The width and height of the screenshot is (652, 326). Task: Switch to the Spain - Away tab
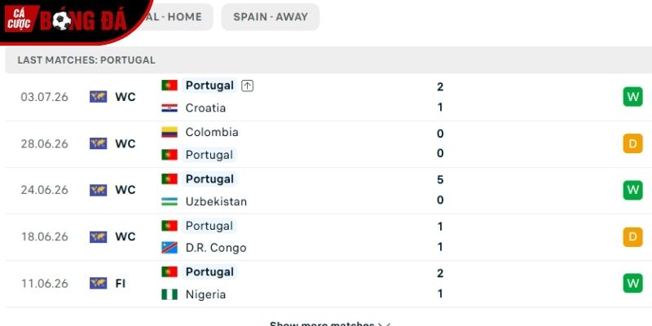pyautogui.click(x=271, y=17)
